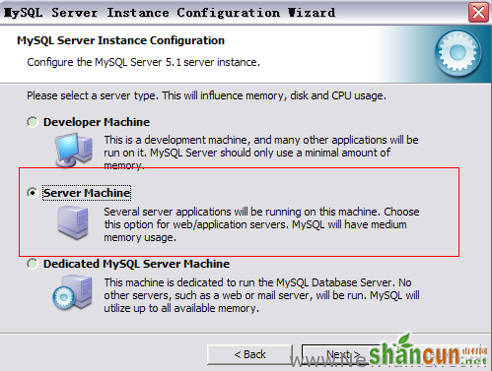Go back with the Back button
This screenshot has height=371, width=492.
coord(249,354)
